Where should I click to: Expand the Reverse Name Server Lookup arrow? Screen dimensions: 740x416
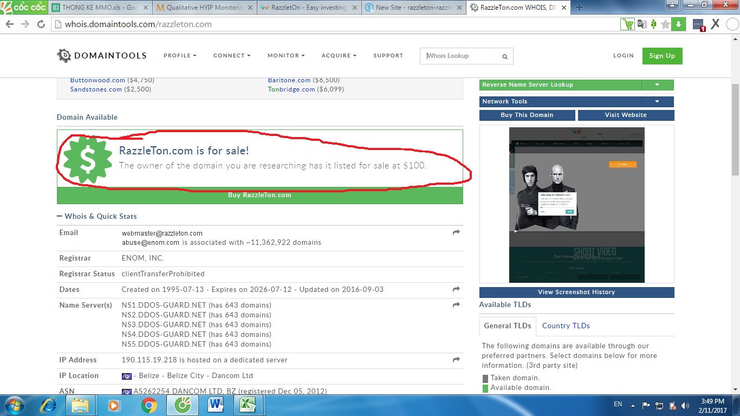657,85
